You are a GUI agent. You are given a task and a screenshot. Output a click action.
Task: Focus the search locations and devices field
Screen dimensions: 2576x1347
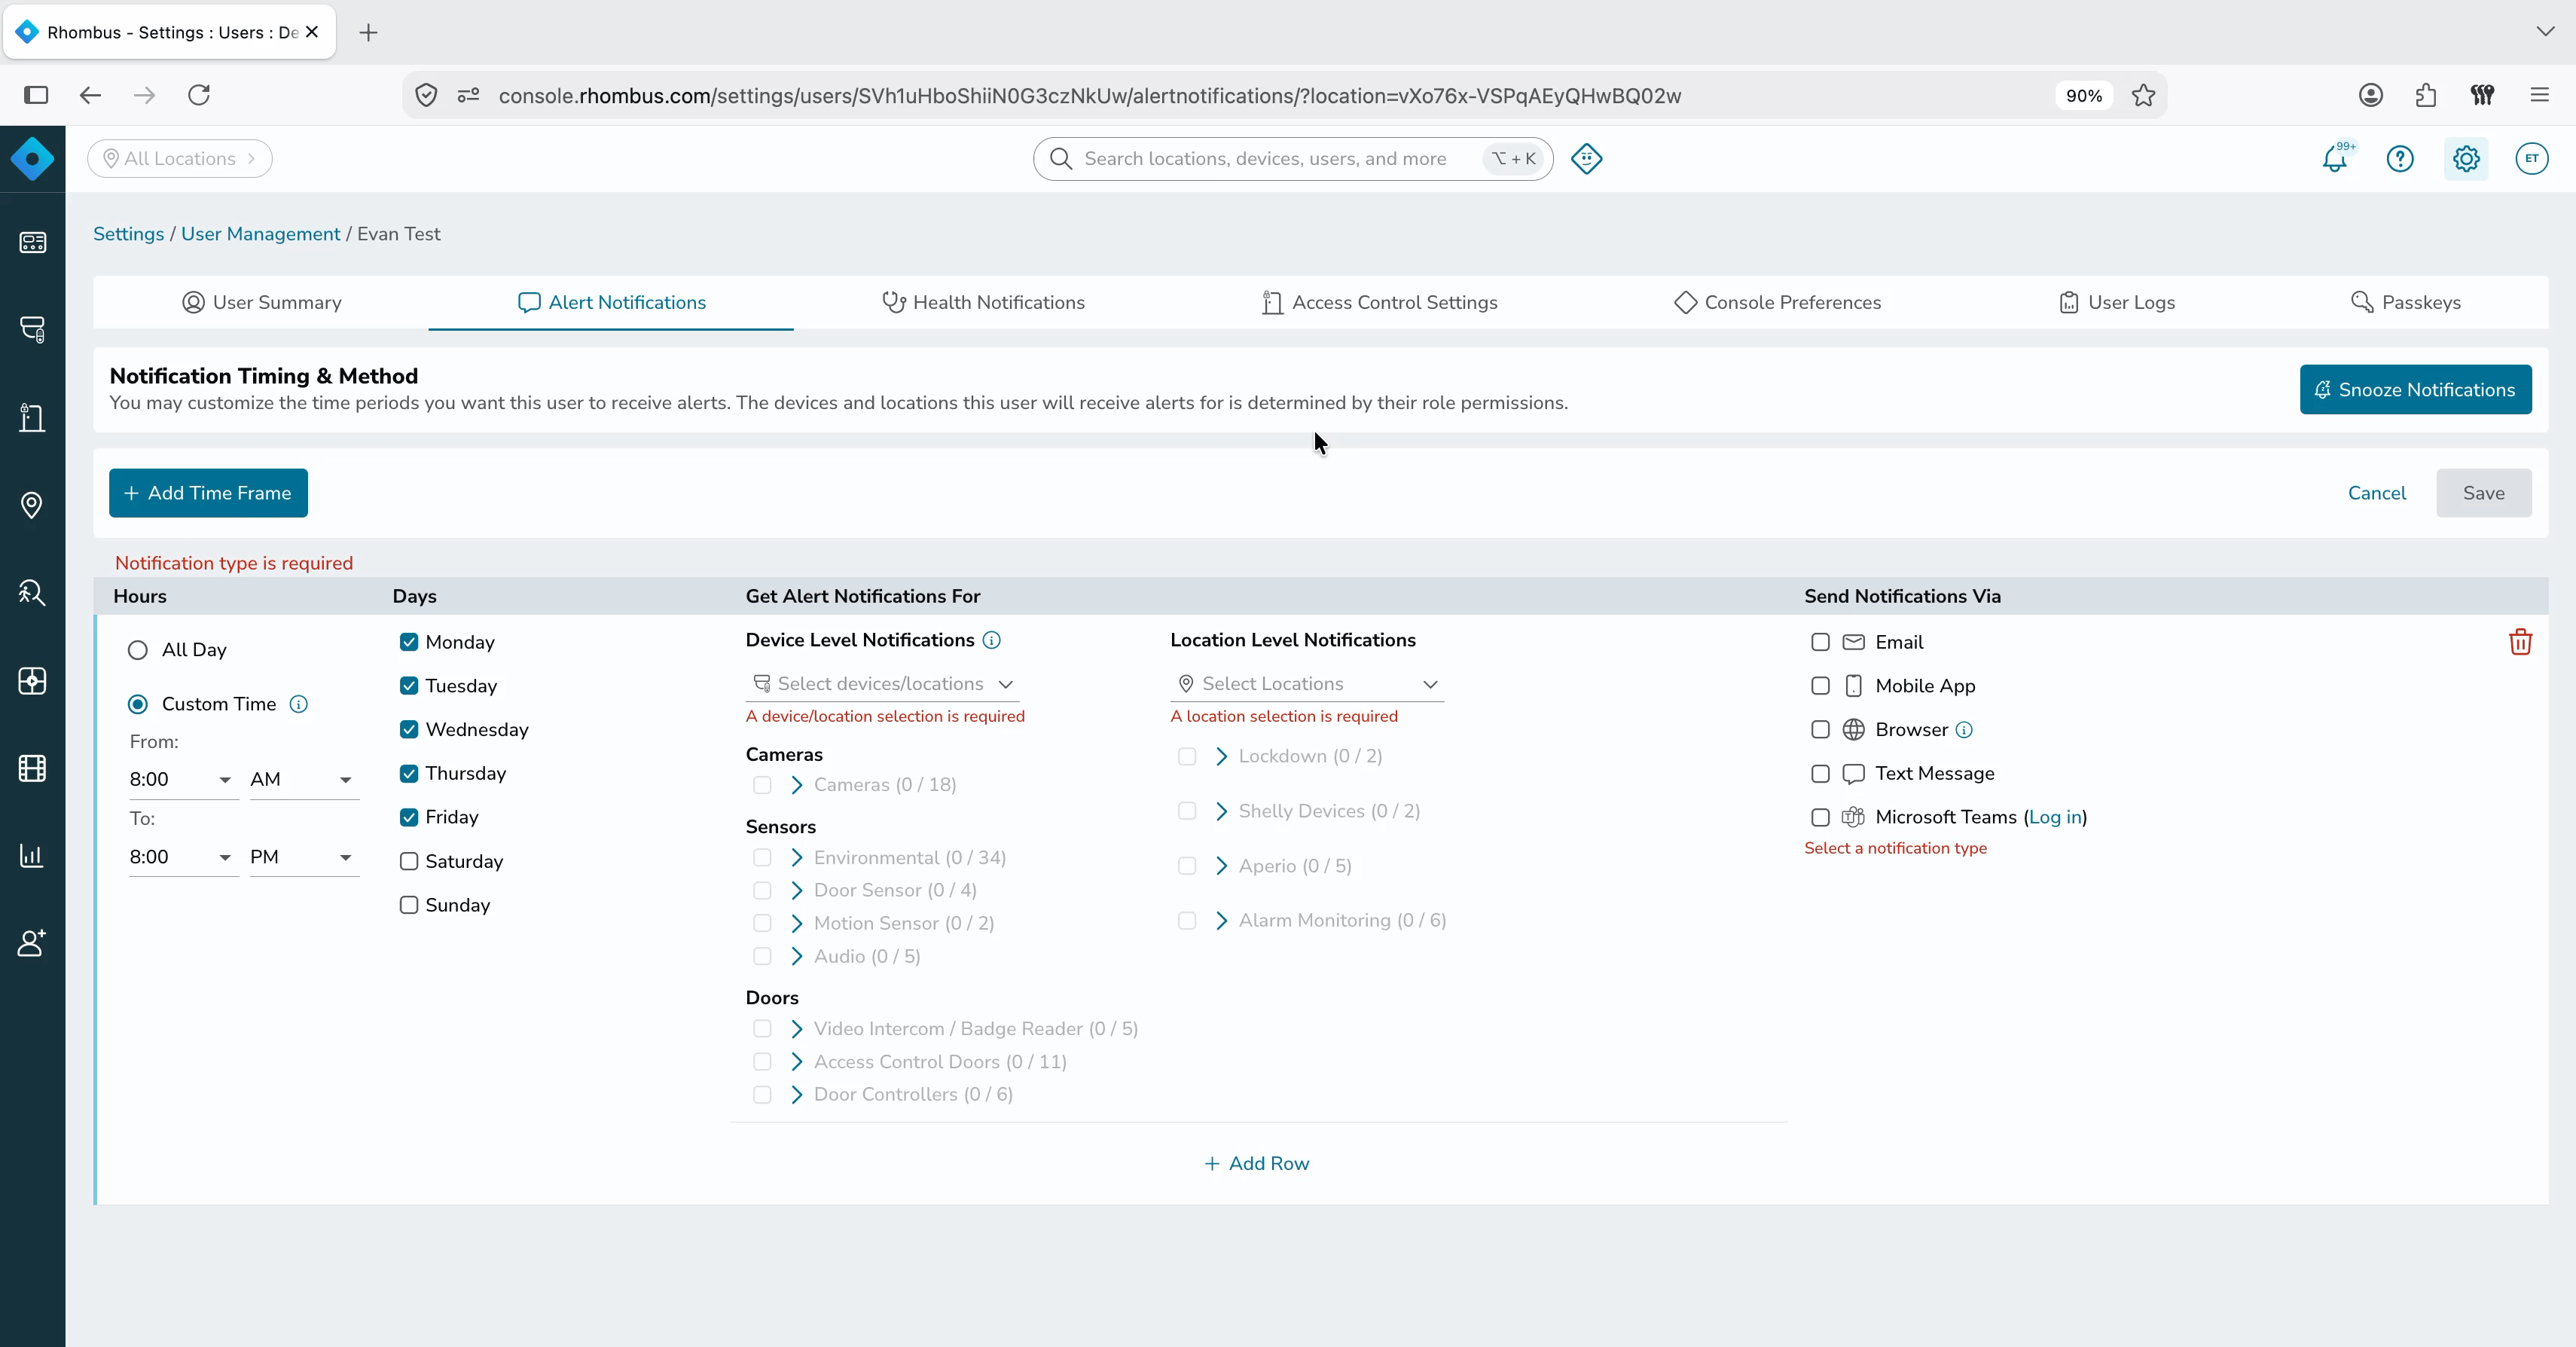click(1292, 159)
